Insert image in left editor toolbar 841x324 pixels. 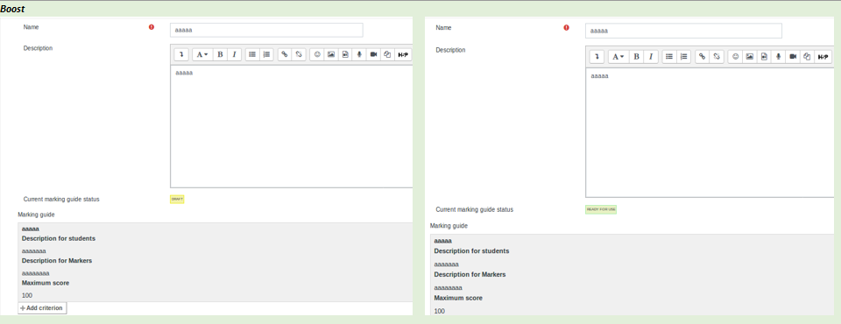click(x=331, y=54)
